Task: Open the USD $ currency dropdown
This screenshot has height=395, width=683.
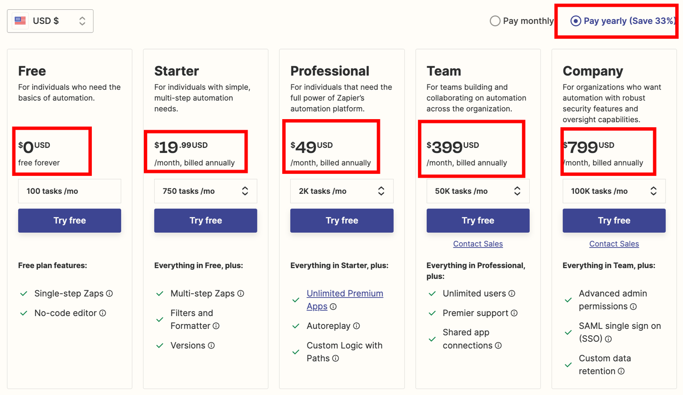Action: pyautogui.click(x=50, y=21)
